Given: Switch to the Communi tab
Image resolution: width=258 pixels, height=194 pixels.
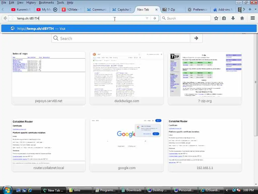Looking at the screenshot, I should click(x=97, y=10).
